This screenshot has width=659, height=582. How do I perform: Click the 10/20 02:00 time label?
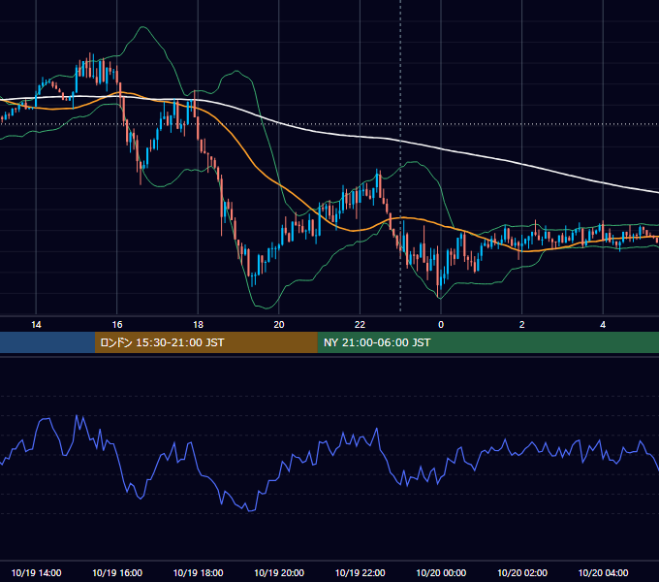(x=522, y=572)
